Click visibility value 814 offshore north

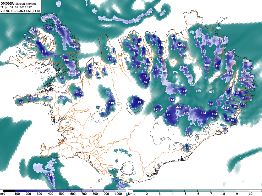tap(163, 14)
